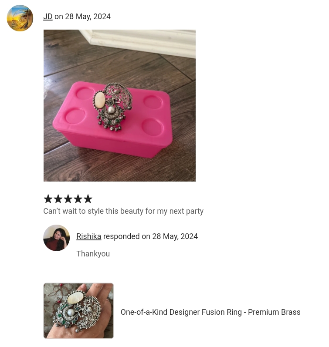Click the JD reviewer name link
Screen dimensions: 329x347
tap(48, 17)
